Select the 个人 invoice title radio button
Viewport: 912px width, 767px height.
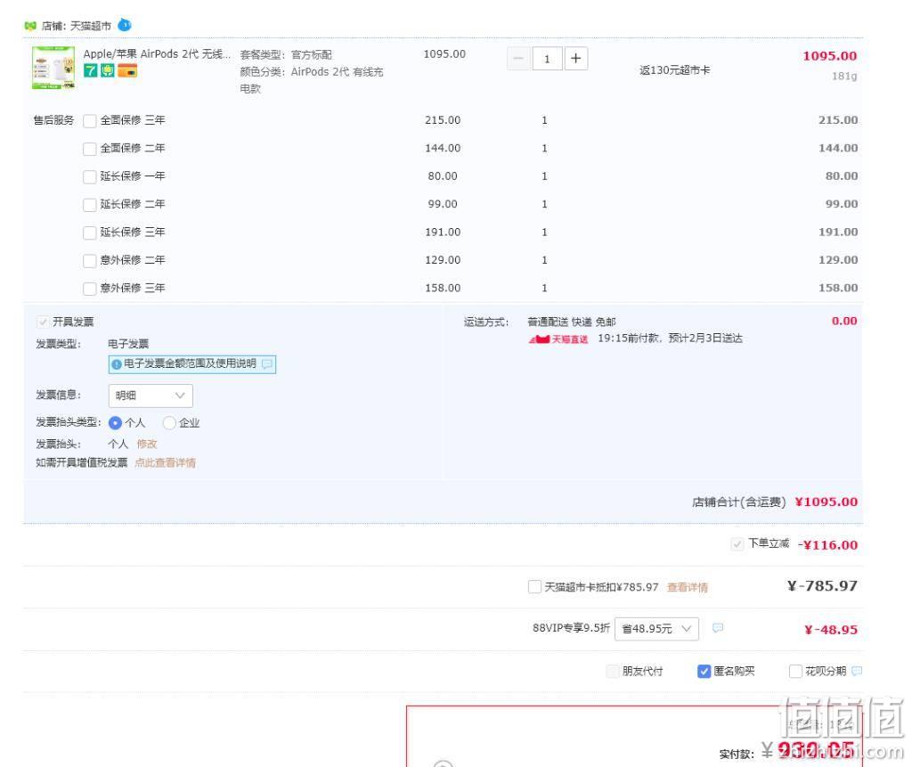pos(115,423)
